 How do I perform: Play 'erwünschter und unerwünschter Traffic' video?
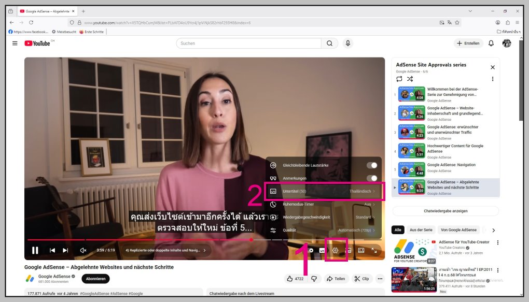446,132
